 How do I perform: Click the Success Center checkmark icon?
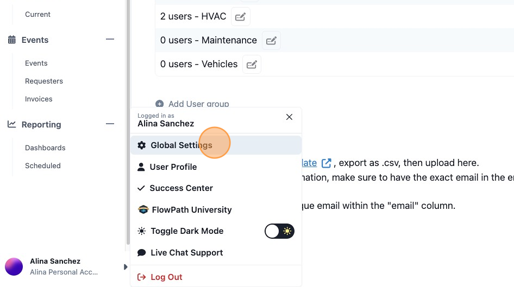click(141, 188)
